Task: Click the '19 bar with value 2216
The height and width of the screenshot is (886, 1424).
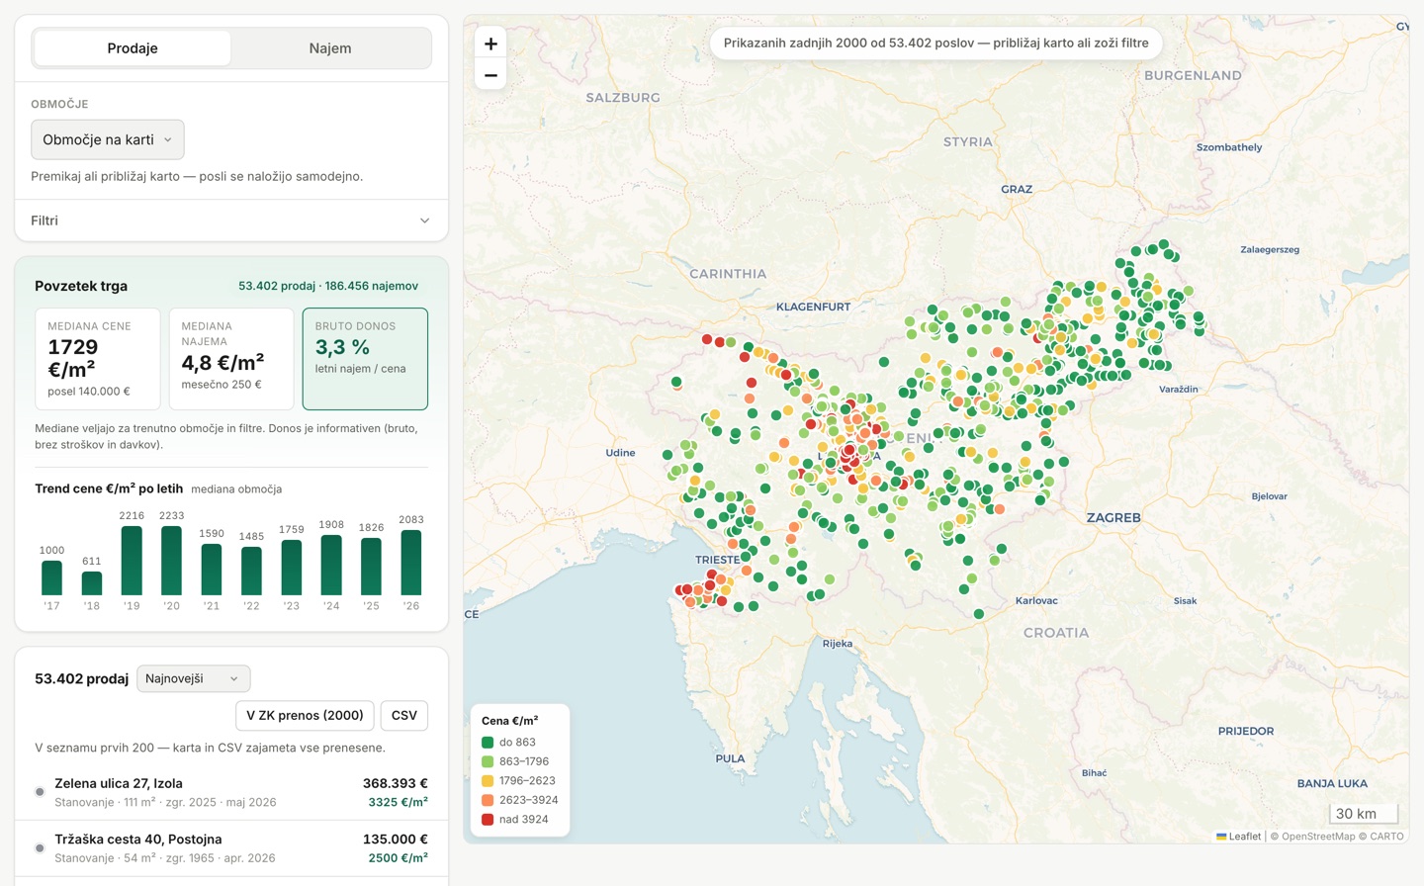Action: (x=132, y=560)
